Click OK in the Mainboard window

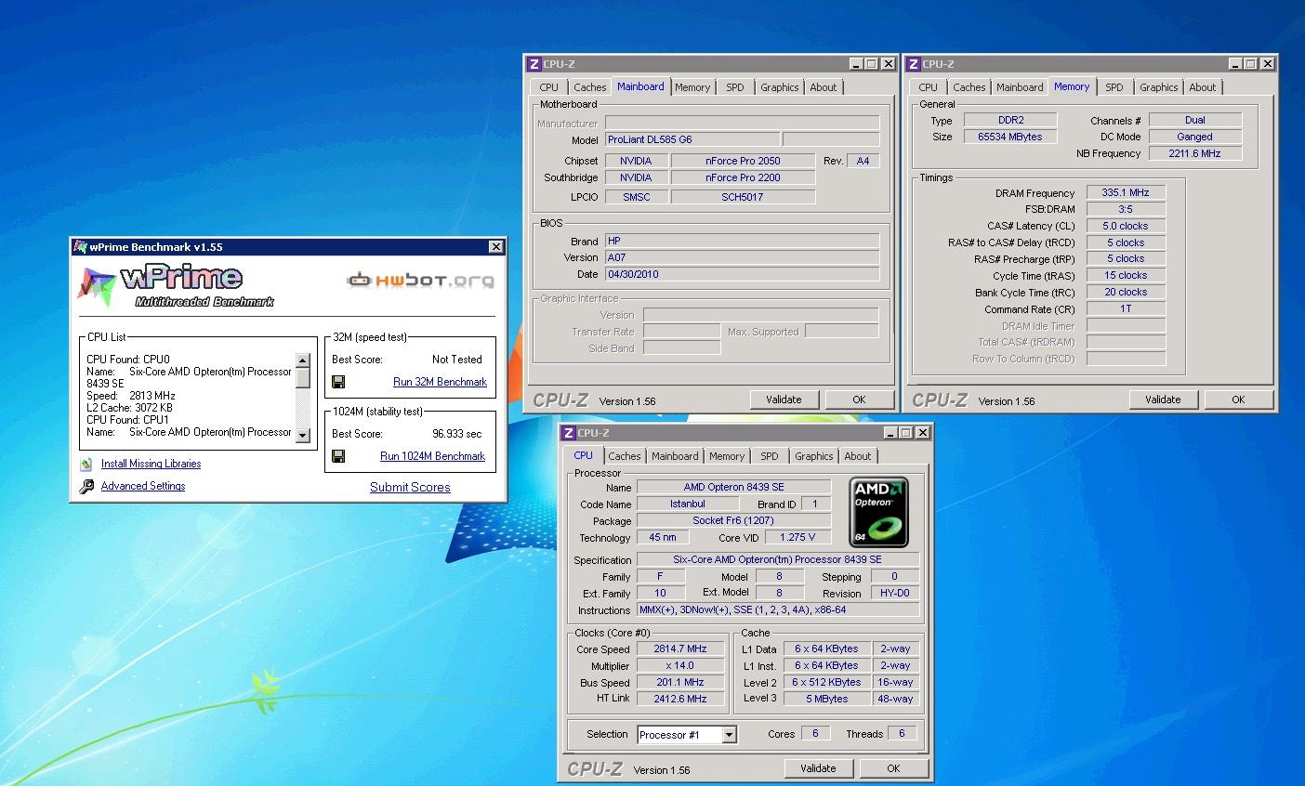(x=859, y=400)
